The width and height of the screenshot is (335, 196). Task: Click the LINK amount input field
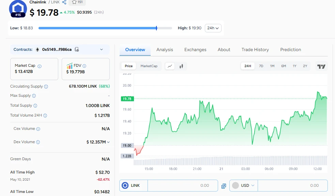[x=183, y=185]
